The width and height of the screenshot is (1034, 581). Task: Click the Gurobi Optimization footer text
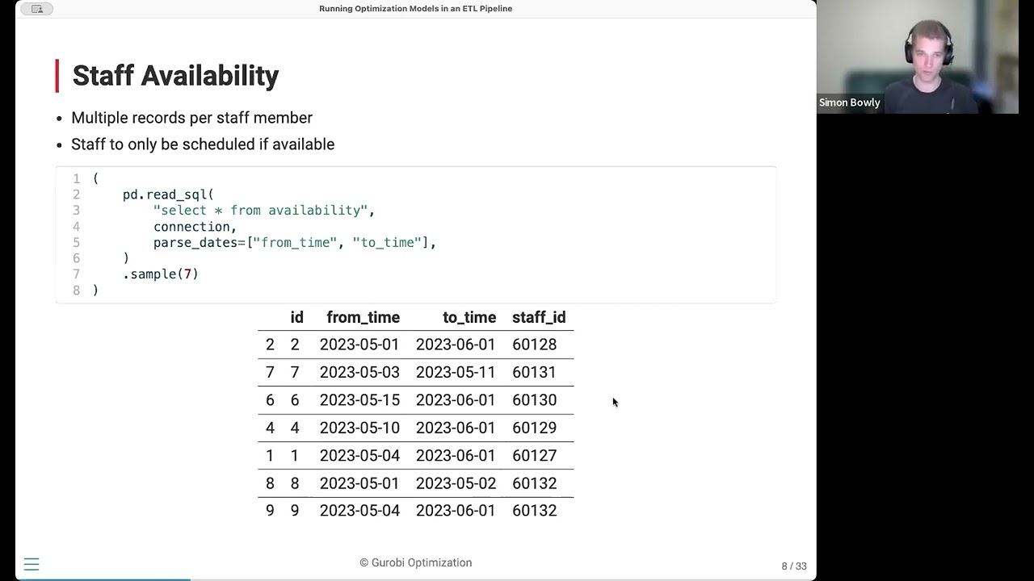click(415, 562)
